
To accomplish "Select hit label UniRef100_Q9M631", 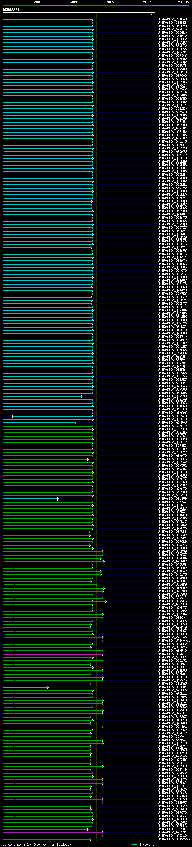I will coord(172,53).
